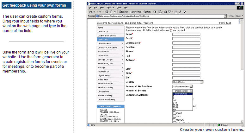Expand the Links toolbar chevron
This screenshot has width=246, height=133.
pos(242,16)
